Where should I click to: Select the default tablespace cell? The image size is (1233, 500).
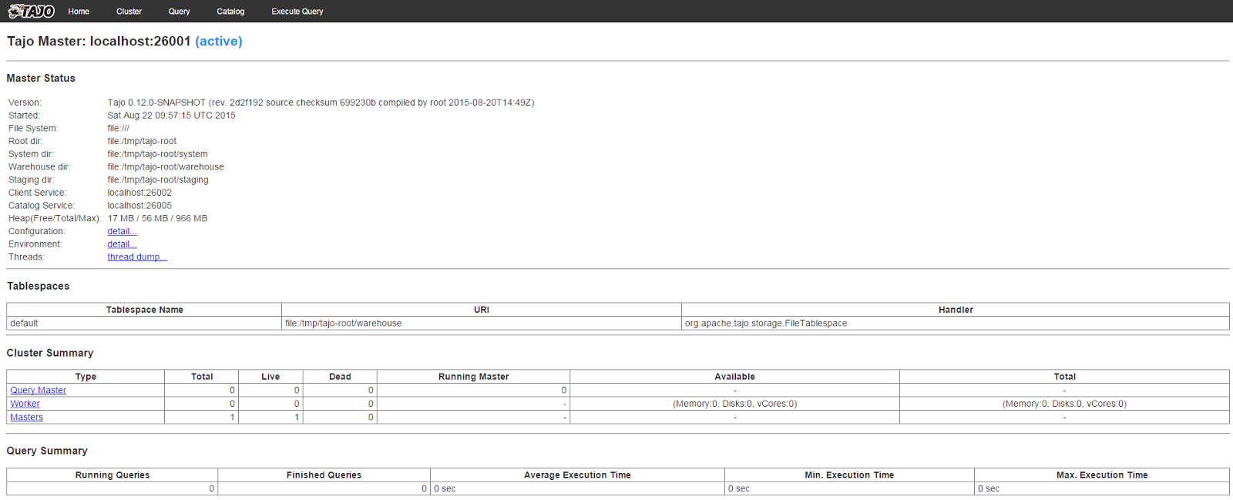[144, 324]
